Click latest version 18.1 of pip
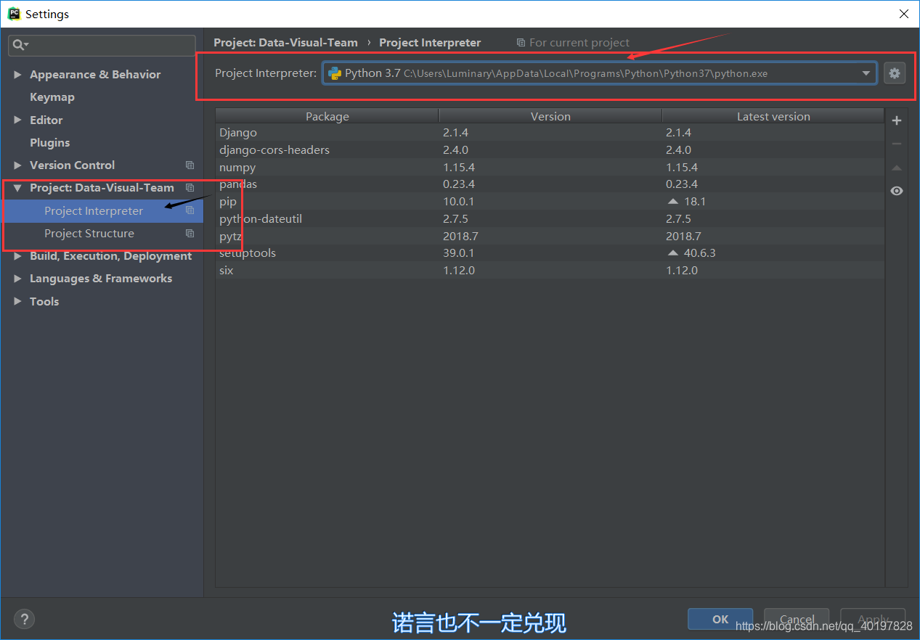The width and height of the screenshot is (920, 640). (695, 202)
